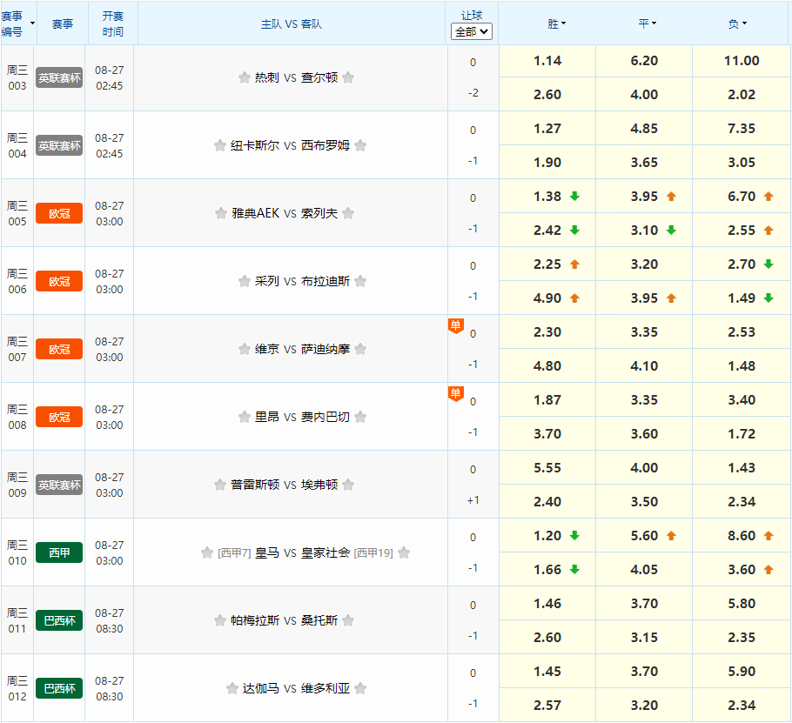
Task: Favorite home team 热刺 star
Action: (245, 77)
